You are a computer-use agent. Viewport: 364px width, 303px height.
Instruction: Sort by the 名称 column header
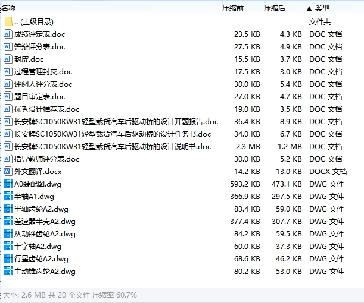8,8
